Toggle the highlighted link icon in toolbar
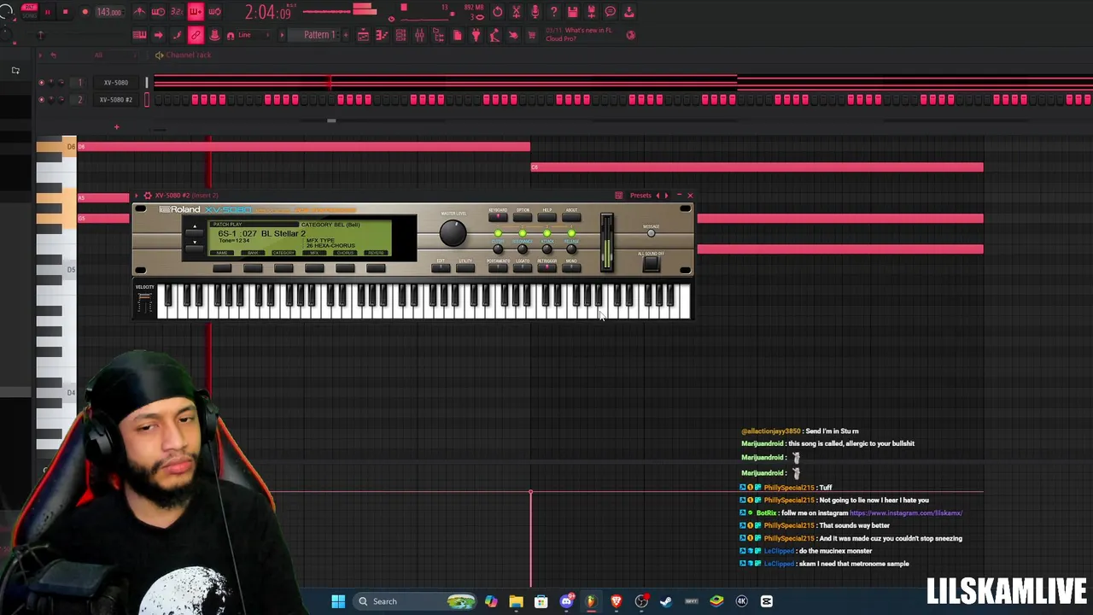The width and height of the screenshot is (1093, 615). point(196,35)
